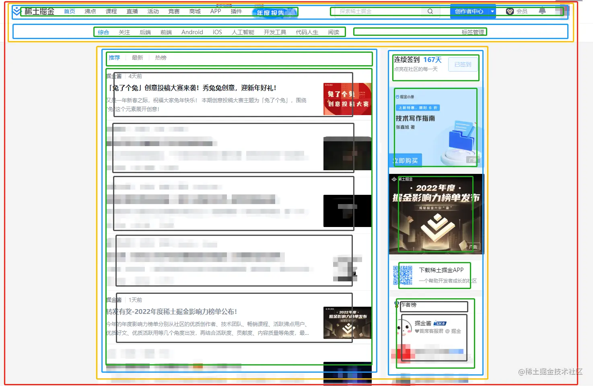Click the 立即购买 button on booklet ad
This screenshot has height=386, width=593.
click(x=406, y=160)
